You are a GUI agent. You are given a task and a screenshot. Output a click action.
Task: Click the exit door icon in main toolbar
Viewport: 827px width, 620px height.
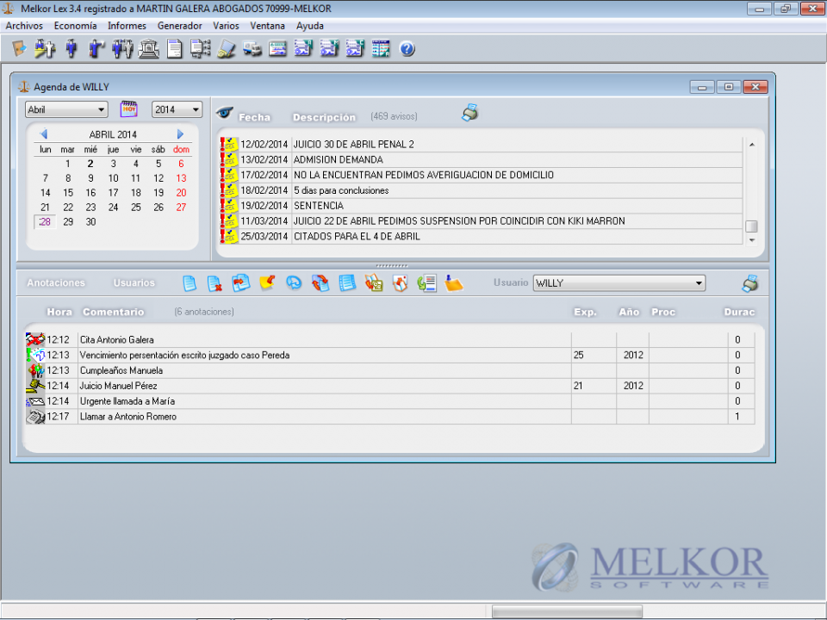[20, 49]
